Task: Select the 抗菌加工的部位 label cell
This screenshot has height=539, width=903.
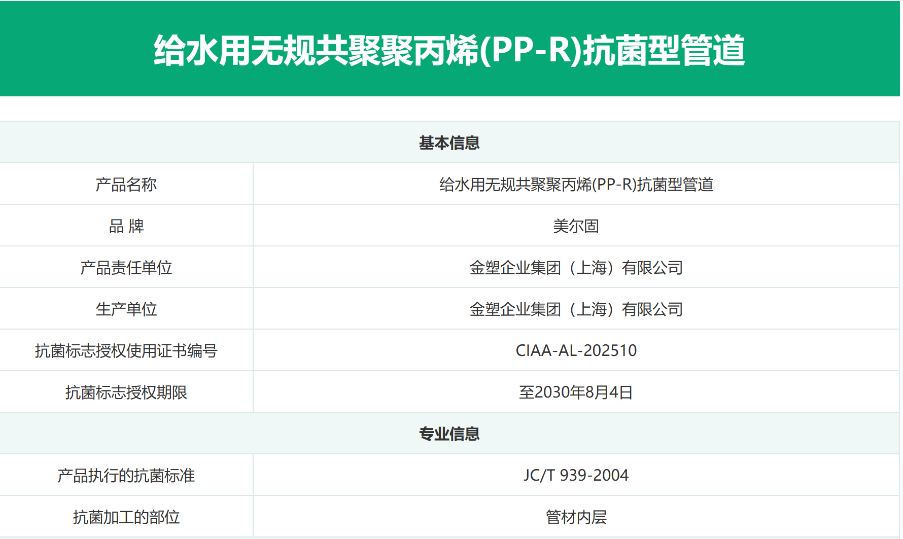Action: (x=126, y=517)
